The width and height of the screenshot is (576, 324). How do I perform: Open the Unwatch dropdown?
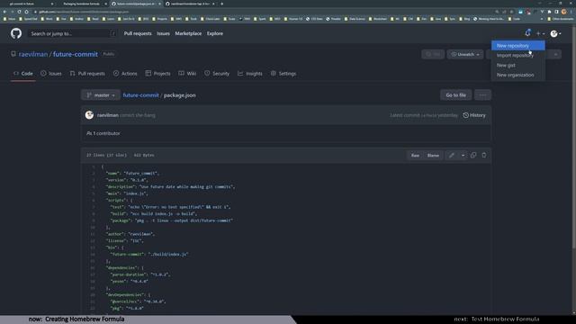click(x=465, y=54)
